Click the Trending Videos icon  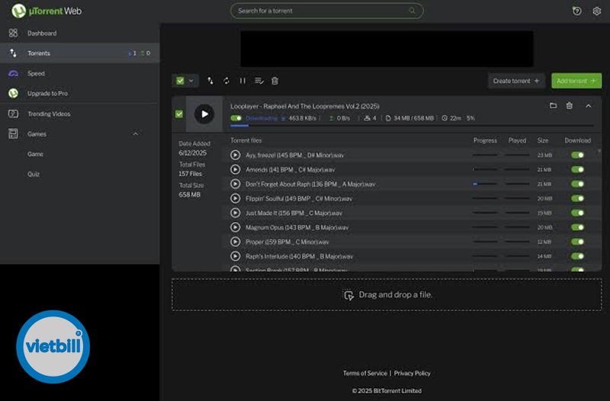coord(13,114)
